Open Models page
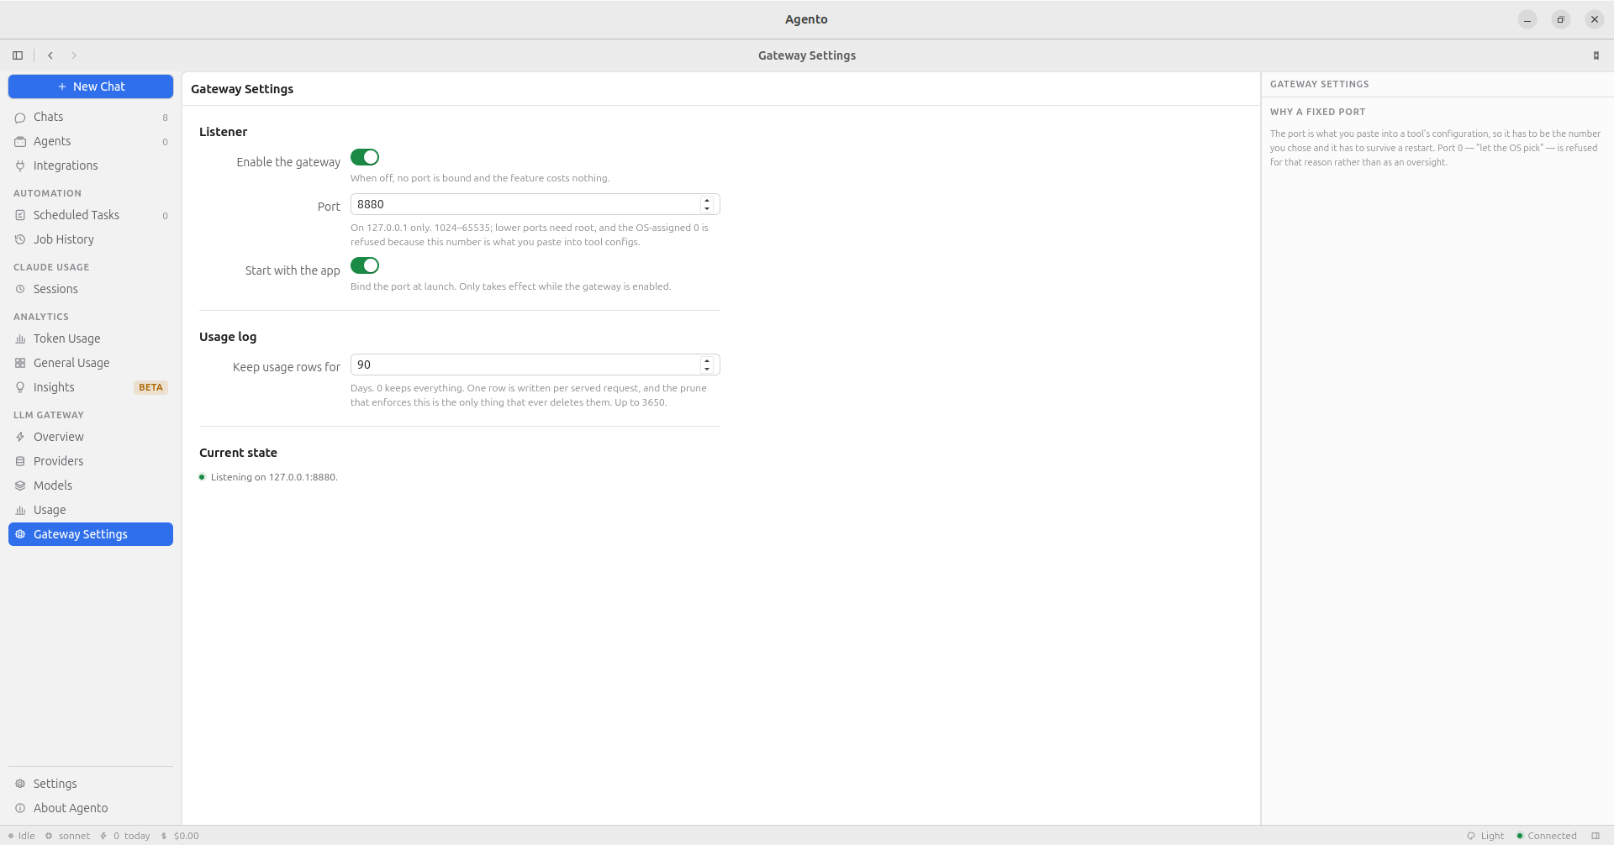Image resolution: width=1614 pixels, height=845 pixels. pyautogui.click(x=91, y=486)
